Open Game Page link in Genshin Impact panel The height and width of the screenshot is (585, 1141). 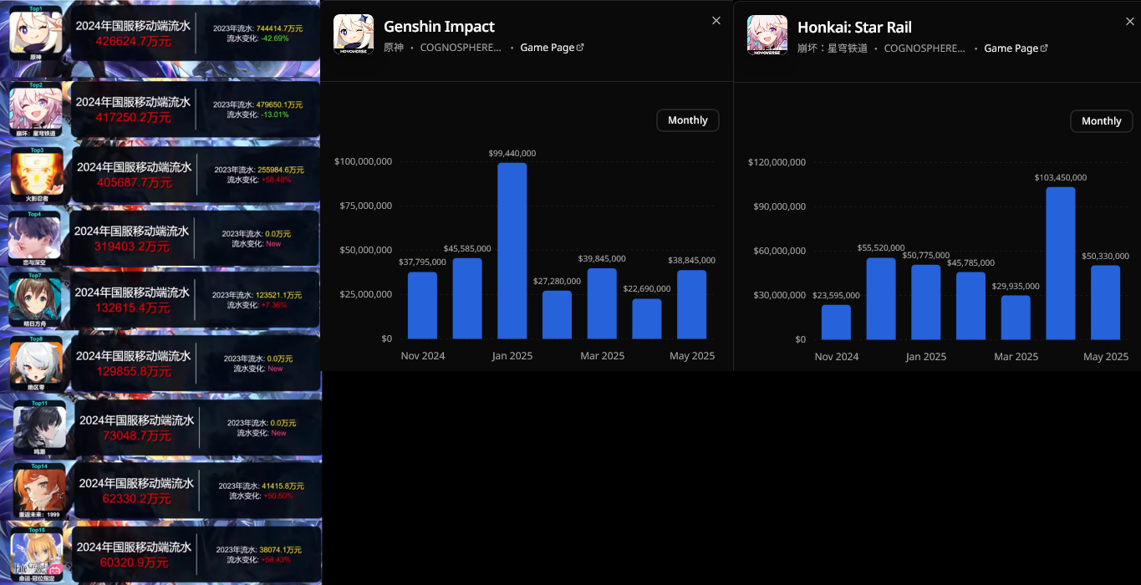pos(552,48)
